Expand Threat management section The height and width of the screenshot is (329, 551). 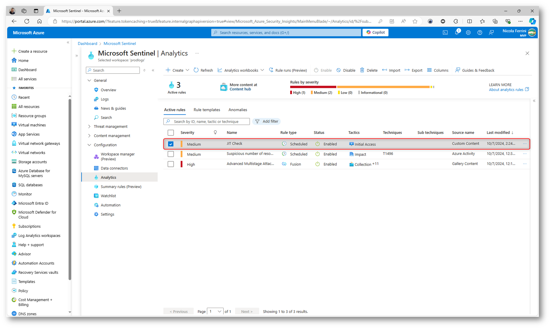coord(89,127)
